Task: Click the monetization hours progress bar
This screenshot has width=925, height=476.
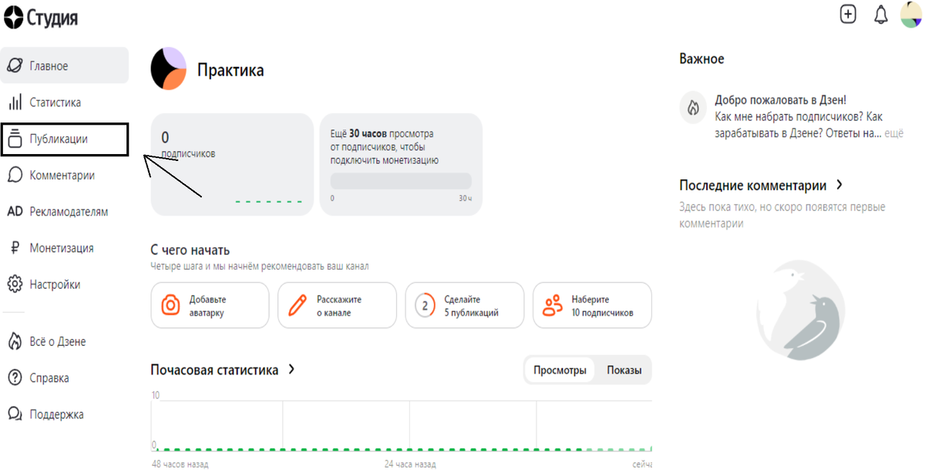Action: pyautogui.click(x=401, y=181)
